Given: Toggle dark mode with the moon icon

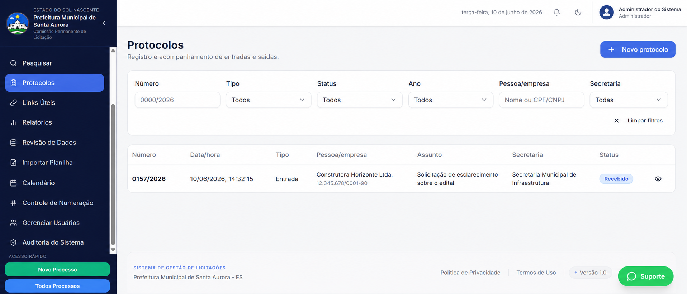Looking at the screenshot, I should tap(578, 12).
